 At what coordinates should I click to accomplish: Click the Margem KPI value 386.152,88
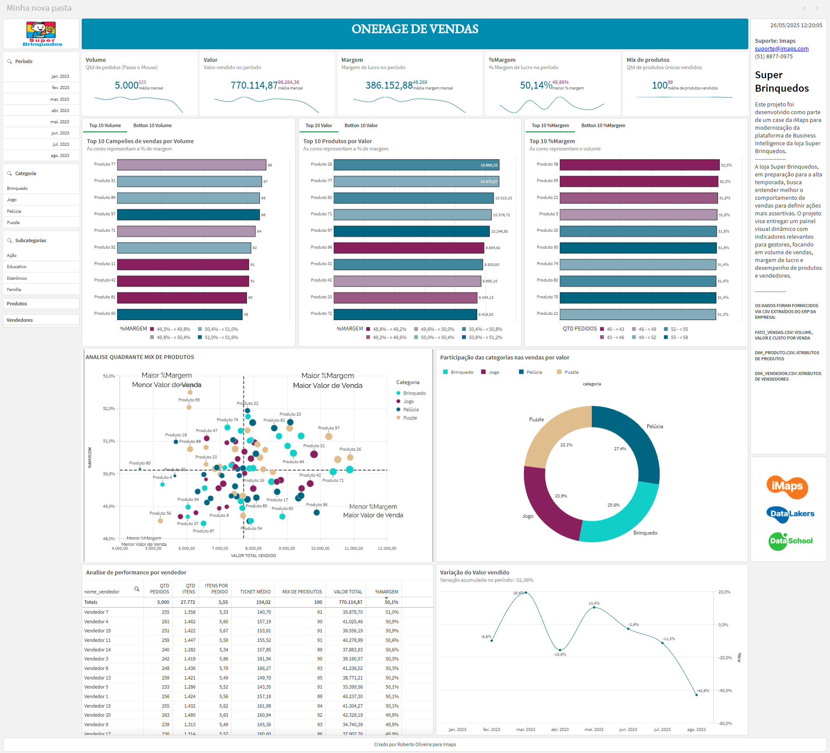(x=389, y=85)
